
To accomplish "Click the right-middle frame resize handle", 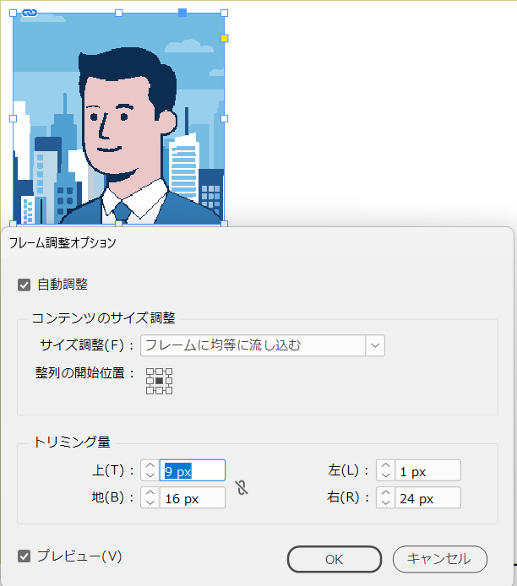I will (225, 118).
